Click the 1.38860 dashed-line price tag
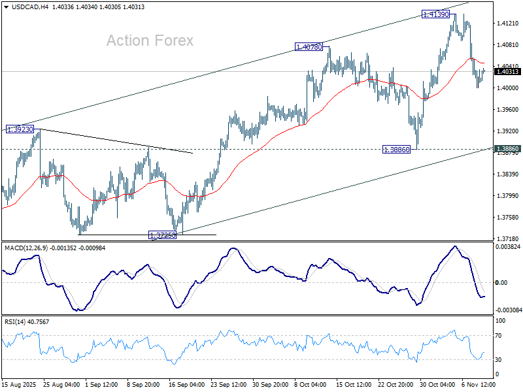The image size is (523, 392). [x=397, y=150]
